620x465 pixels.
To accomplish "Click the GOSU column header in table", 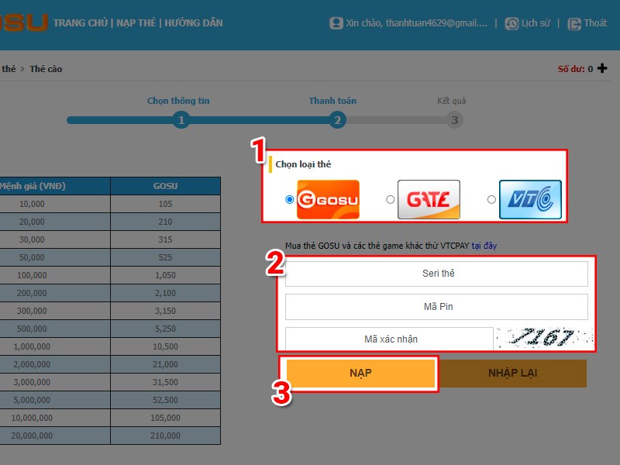I will point(165,186).
